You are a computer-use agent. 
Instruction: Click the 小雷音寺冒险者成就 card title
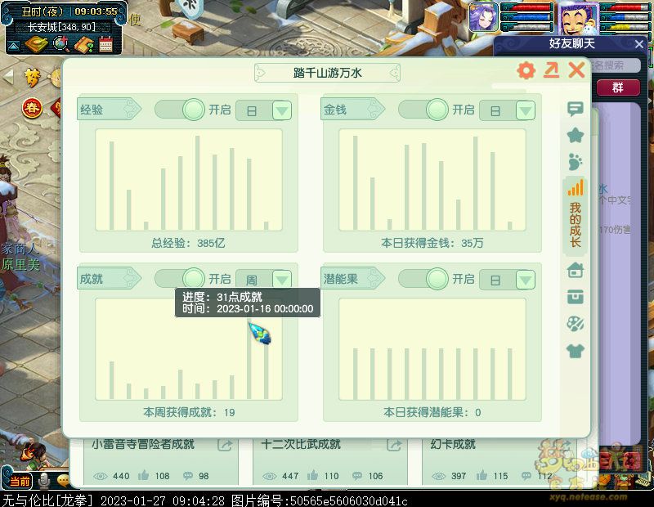(143, 444)
